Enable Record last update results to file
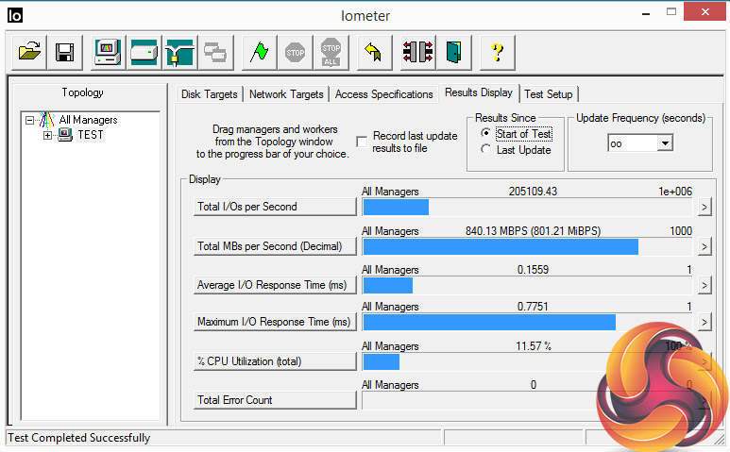The width and height of the screenshot is (730, 452). coord(362,142)
